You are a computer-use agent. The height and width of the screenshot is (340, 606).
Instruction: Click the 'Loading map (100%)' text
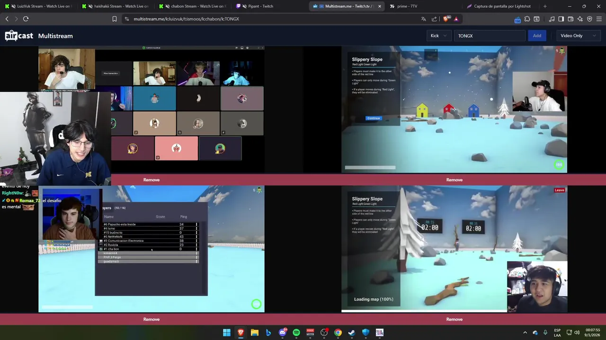[374, 299]
